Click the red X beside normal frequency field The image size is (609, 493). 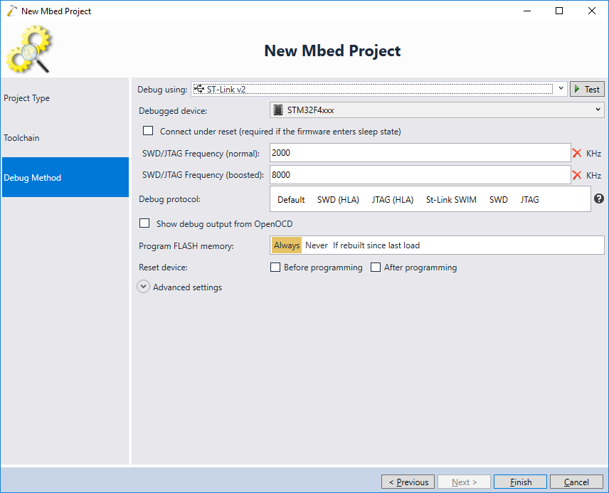pos(577,154)
